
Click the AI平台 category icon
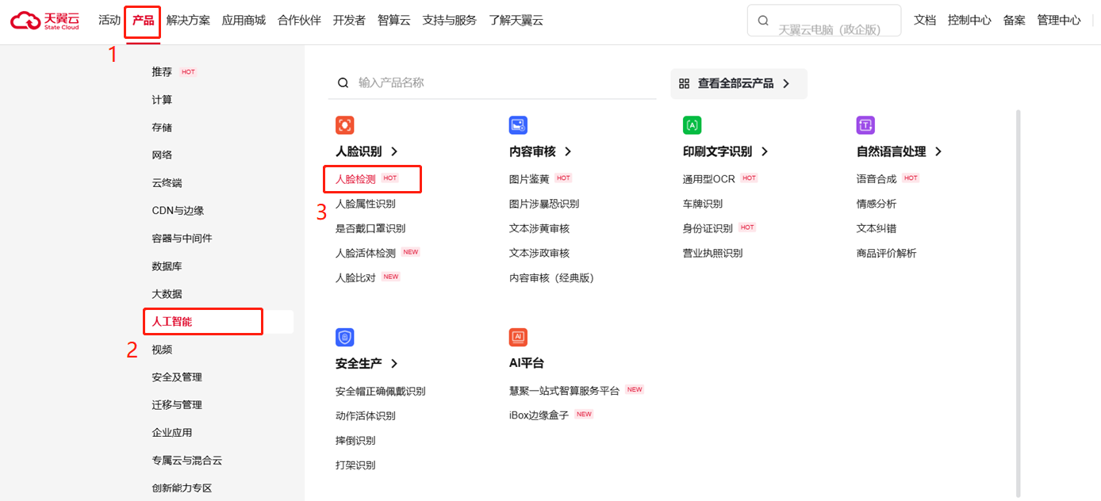coord(518,338)
